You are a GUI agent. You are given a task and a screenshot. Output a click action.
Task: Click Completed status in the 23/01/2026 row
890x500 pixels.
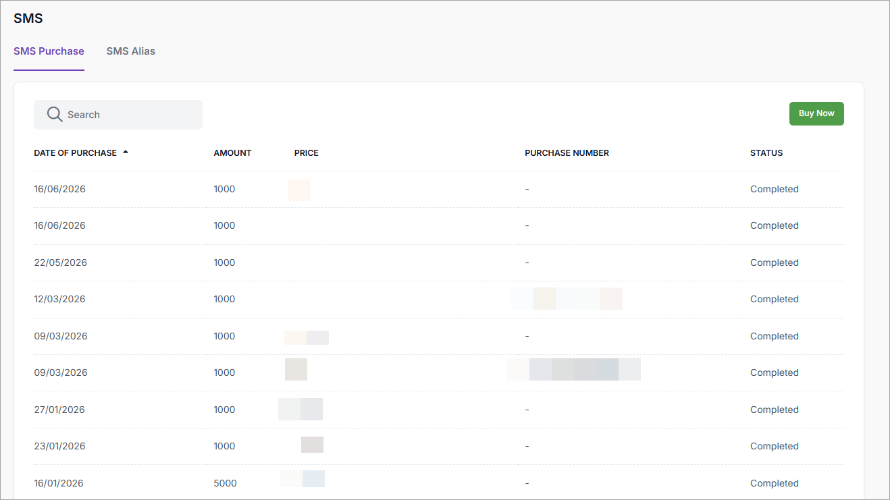[x=775, y=446]
